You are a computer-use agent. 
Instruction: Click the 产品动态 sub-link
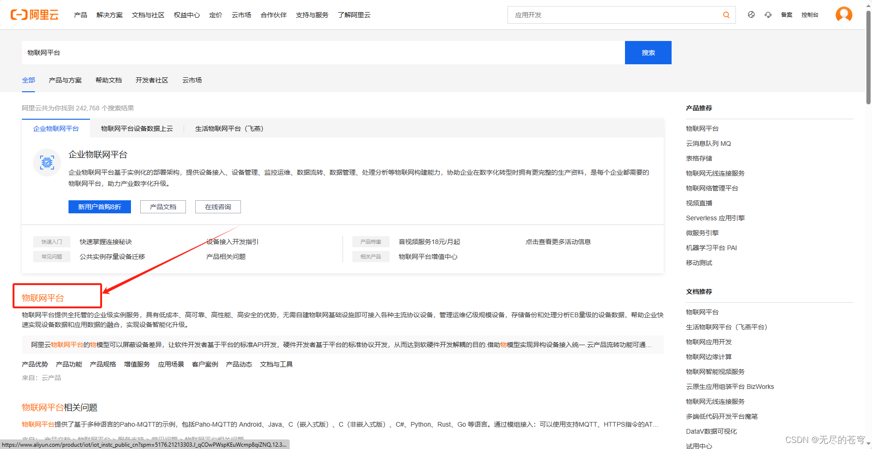pos(239,364)
